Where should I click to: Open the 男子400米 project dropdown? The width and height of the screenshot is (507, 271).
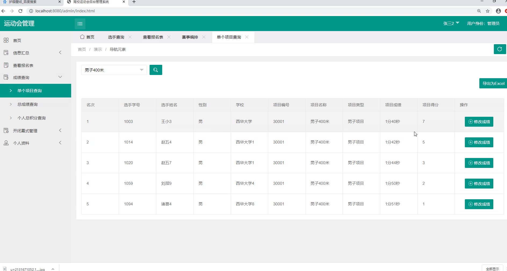(x=114, y=70)
